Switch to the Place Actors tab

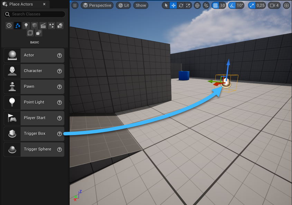(x=21, y=4)
